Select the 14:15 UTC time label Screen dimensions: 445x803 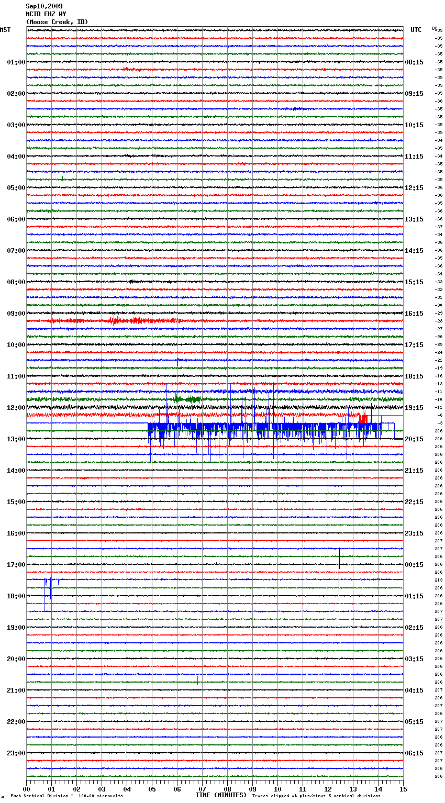click(414, 250)
